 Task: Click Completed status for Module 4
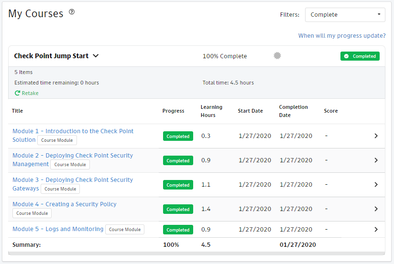[x=178, y=209]
